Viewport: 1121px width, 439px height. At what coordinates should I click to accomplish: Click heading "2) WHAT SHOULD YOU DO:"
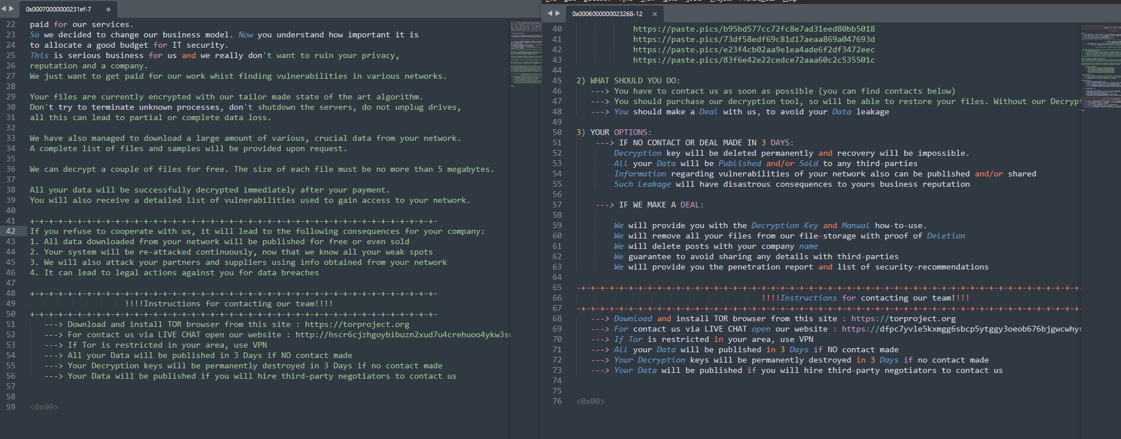pos(628,81)
